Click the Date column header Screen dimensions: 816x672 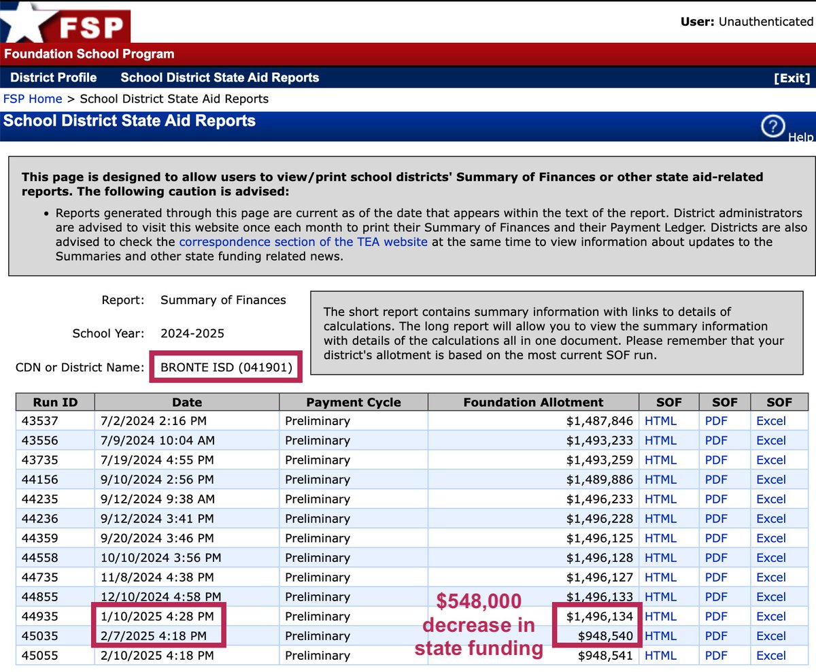point(187,402)
